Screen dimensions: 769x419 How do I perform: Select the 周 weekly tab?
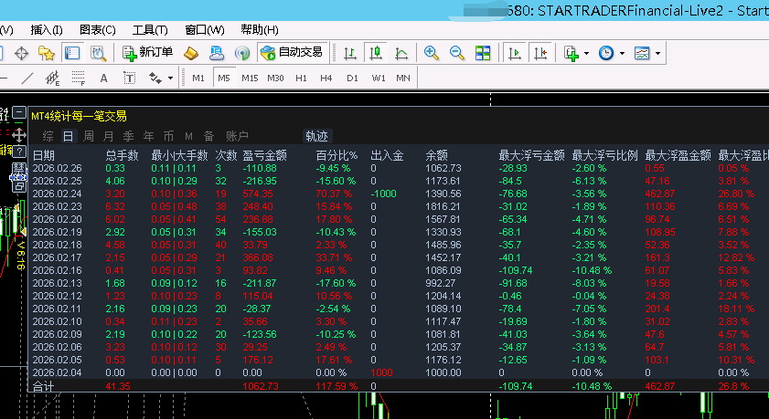[89, 136]
